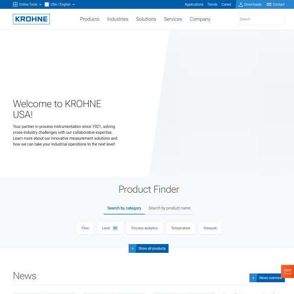Click the Product Finder heading
Viewport: 294px width, 294px height.
(x=149, y=189)
